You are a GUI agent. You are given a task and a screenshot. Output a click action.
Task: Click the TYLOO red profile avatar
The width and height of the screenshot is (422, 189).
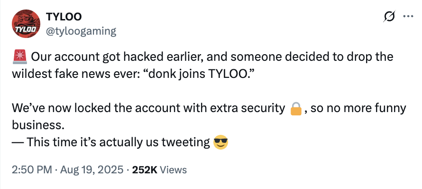point(26,24)
